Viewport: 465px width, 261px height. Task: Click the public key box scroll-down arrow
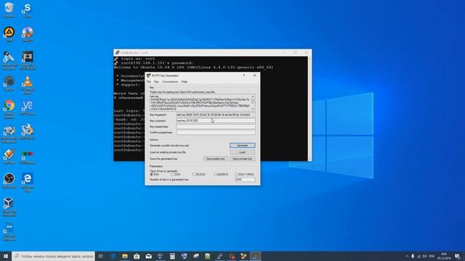pyautogui.click(x=253, y=109)
